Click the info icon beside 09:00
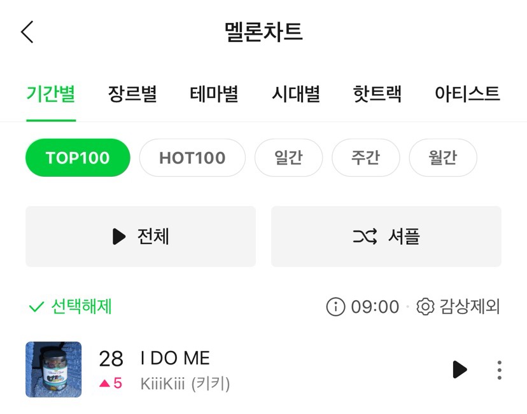Viewport: 527px width, 414px height. (x=335, y=307)
